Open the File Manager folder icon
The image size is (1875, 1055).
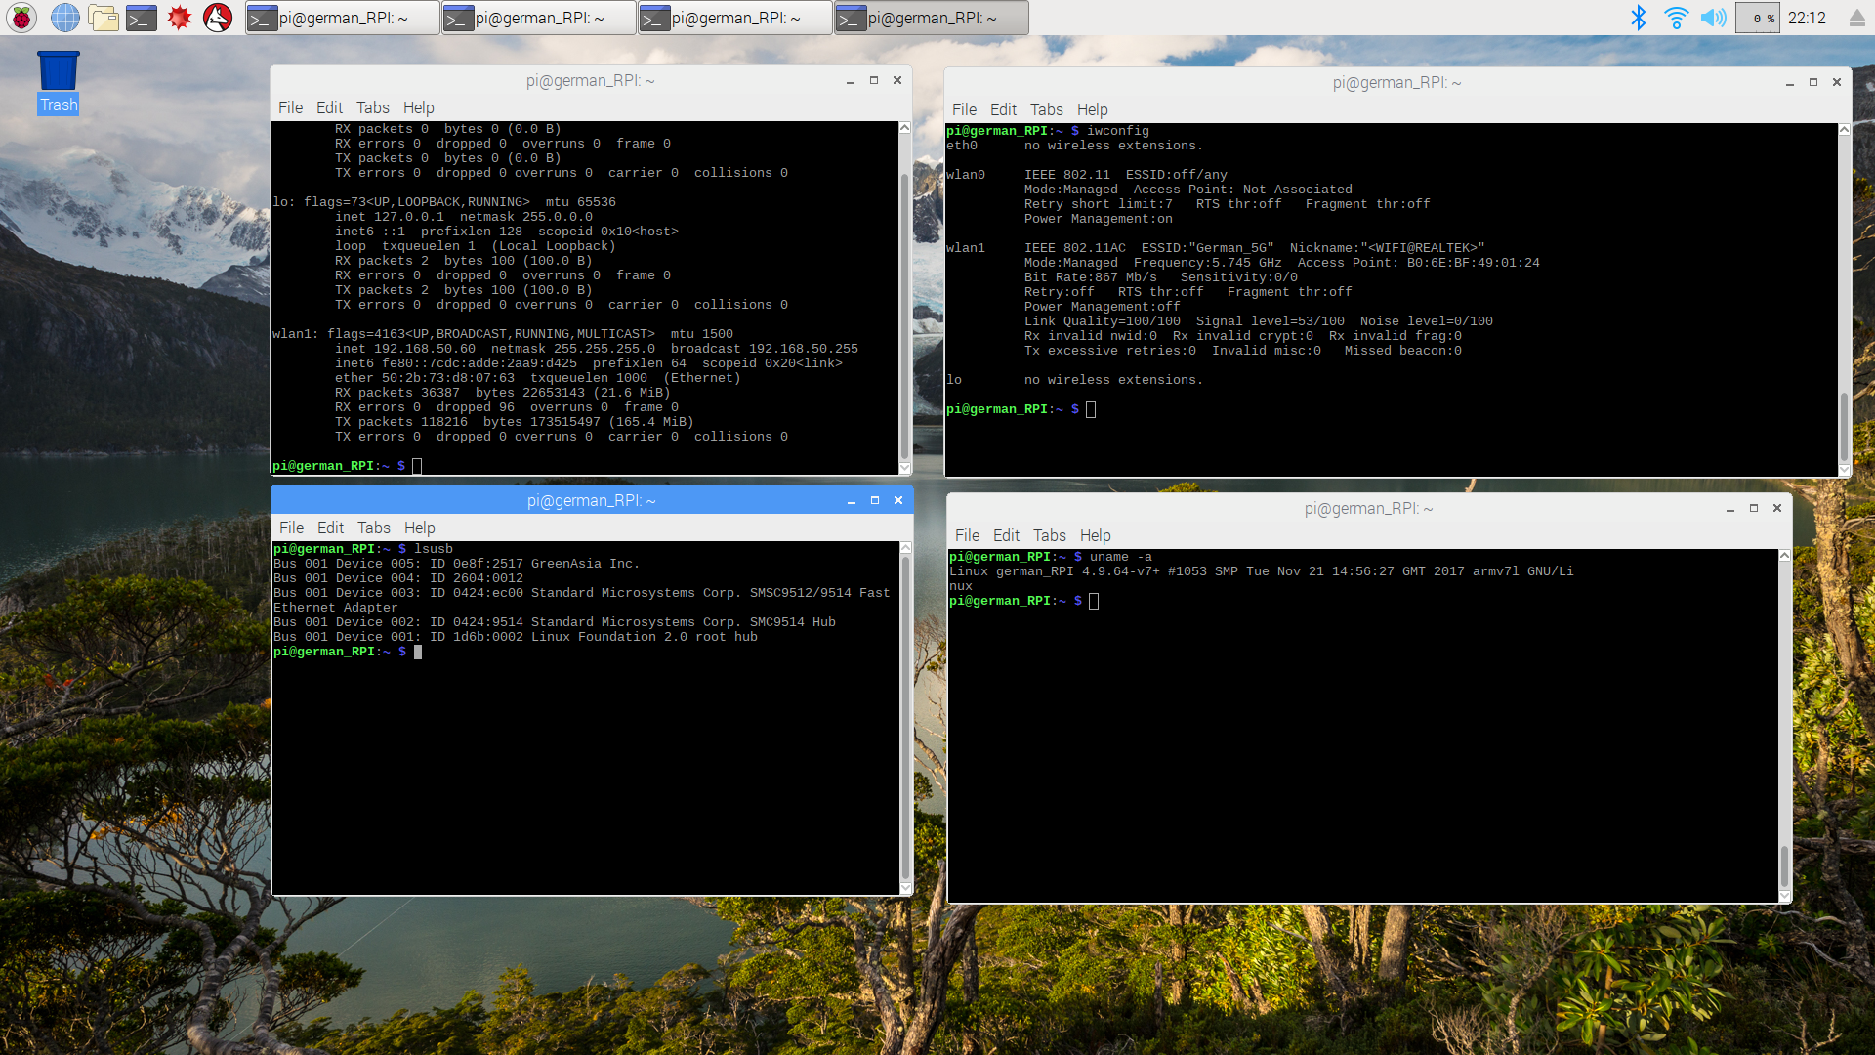[x=103, y=18]
